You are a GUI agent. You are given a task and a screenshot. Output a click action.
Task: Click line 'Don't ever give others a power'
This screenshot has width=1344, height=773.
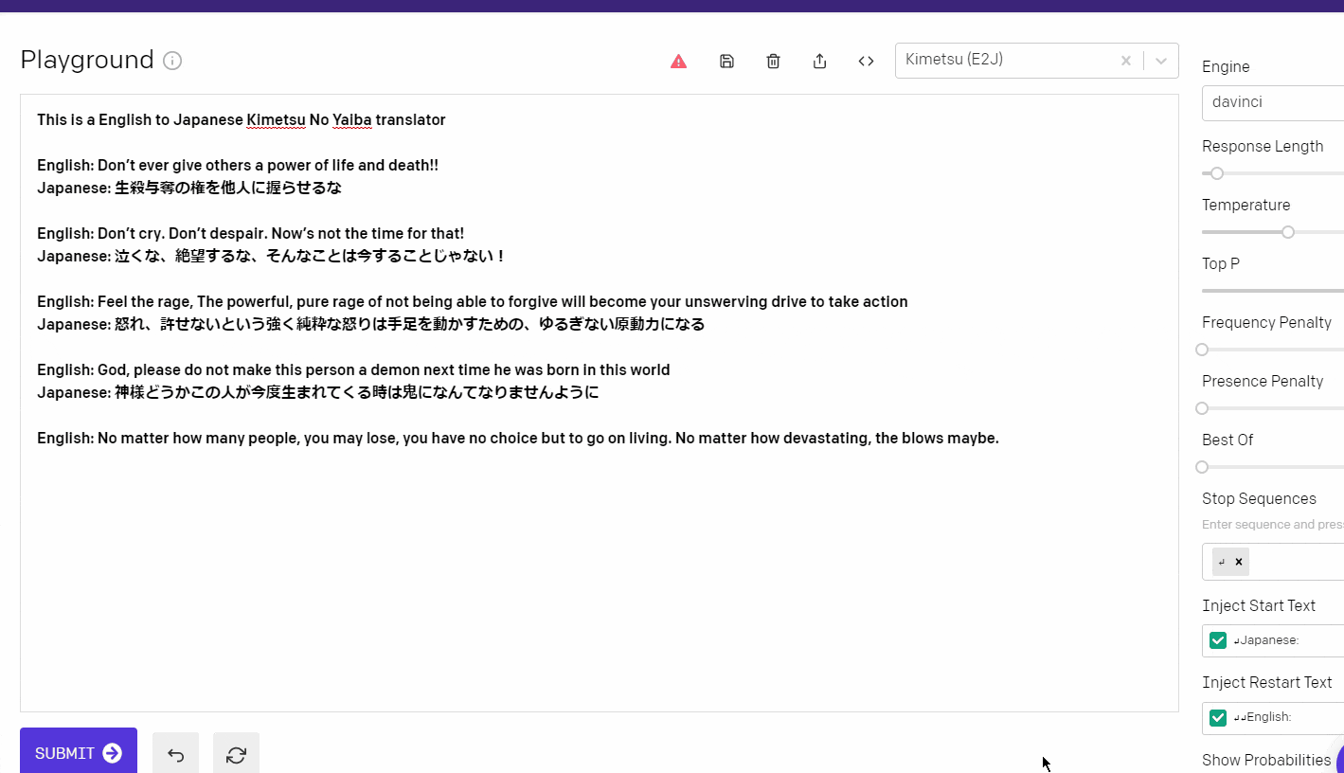point(238,165)
